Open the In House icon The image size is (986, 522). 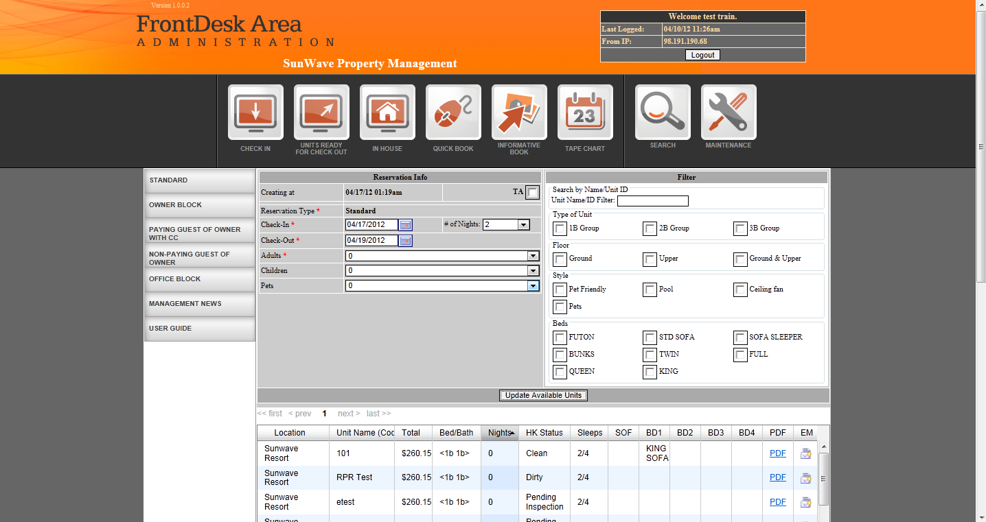[387, 112]
